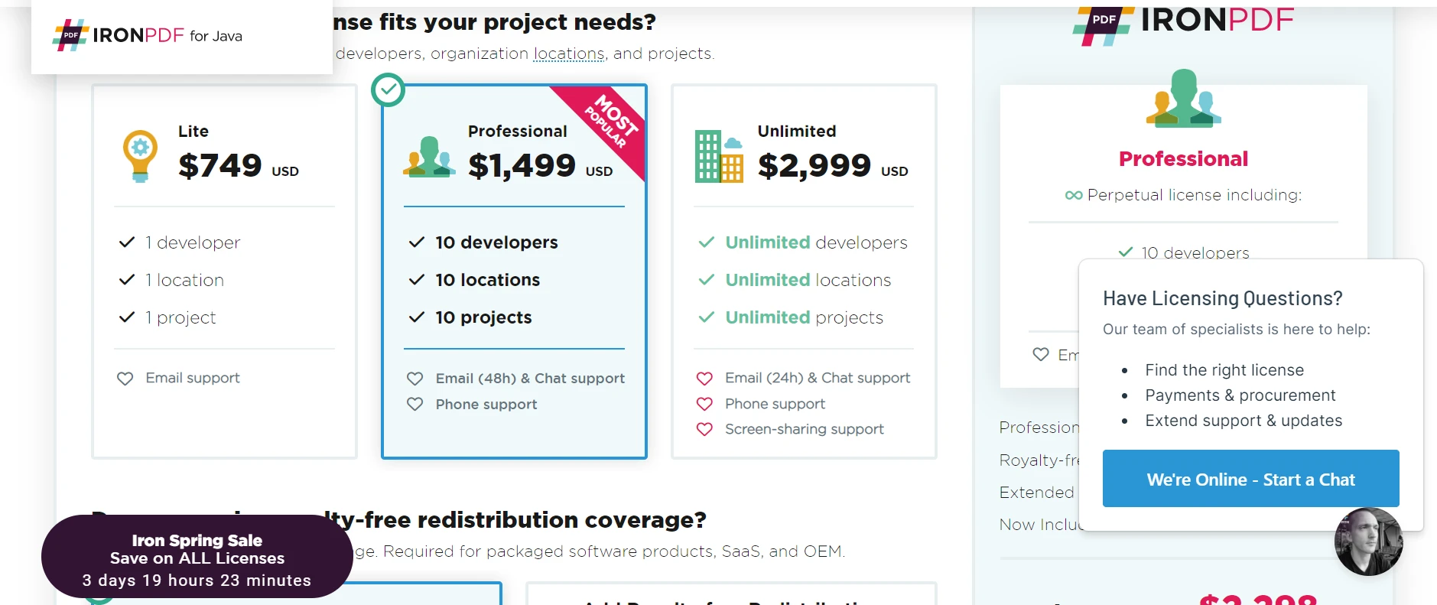Click the red heart beside Email (24h) & Chat support

[704, 378]
